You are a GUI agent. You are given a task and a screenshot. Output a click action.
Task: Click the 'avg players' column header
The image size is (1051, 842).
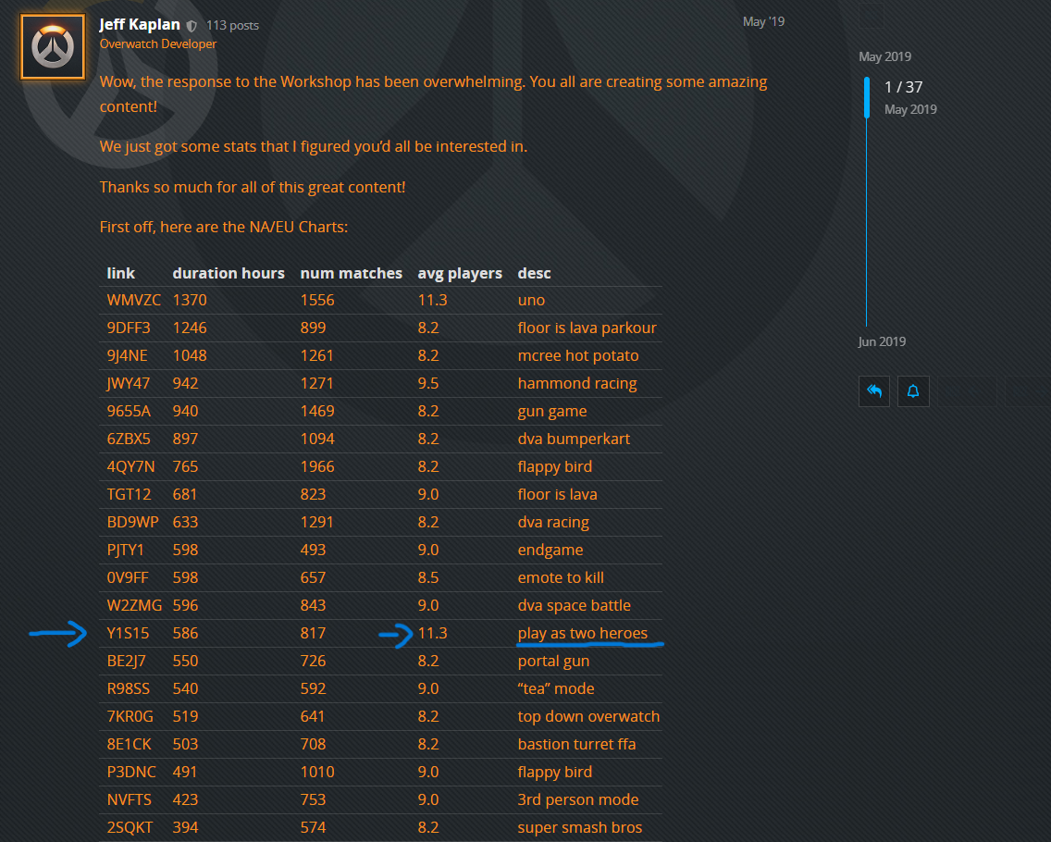[460, 274]
